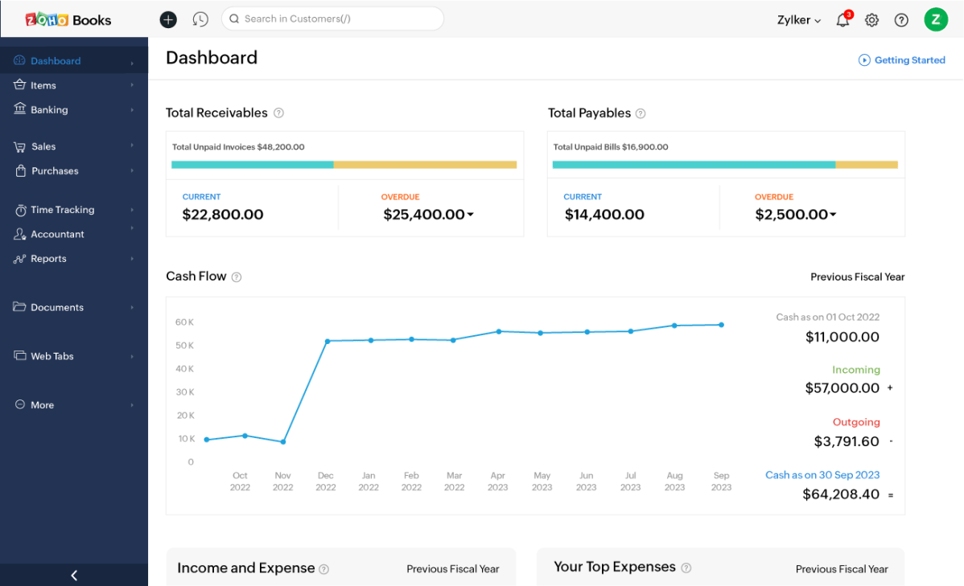Collapse the left sidebar
The image size is (964, 586).
point(74,575)
